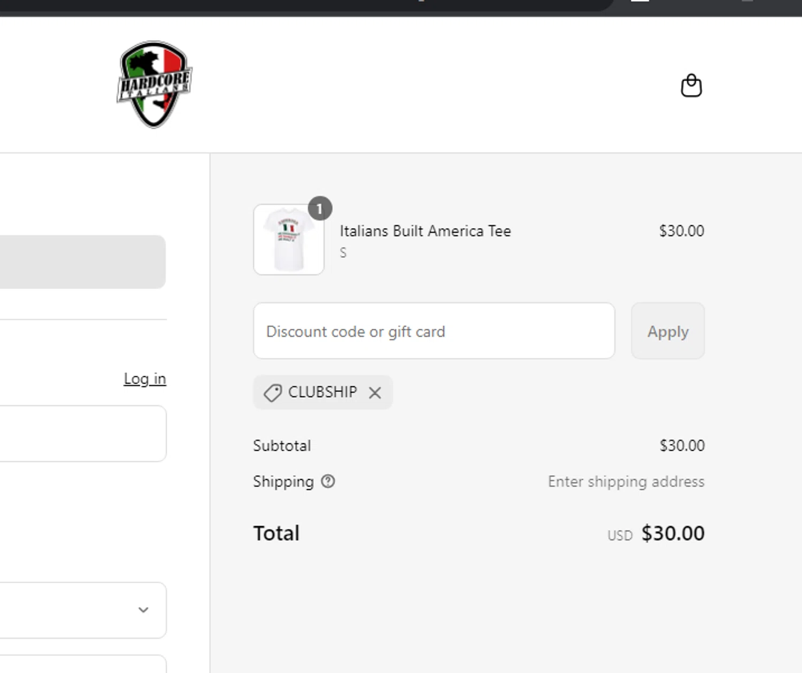Viewport: 802px width, 673px height.
Task: Click the Italians Built America Tee thumbnail
Action: (x=289, y=239)
